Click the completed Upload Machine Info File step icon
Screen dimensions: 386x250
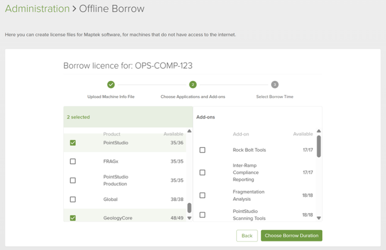pyautogui.click(x=111, y=85)
